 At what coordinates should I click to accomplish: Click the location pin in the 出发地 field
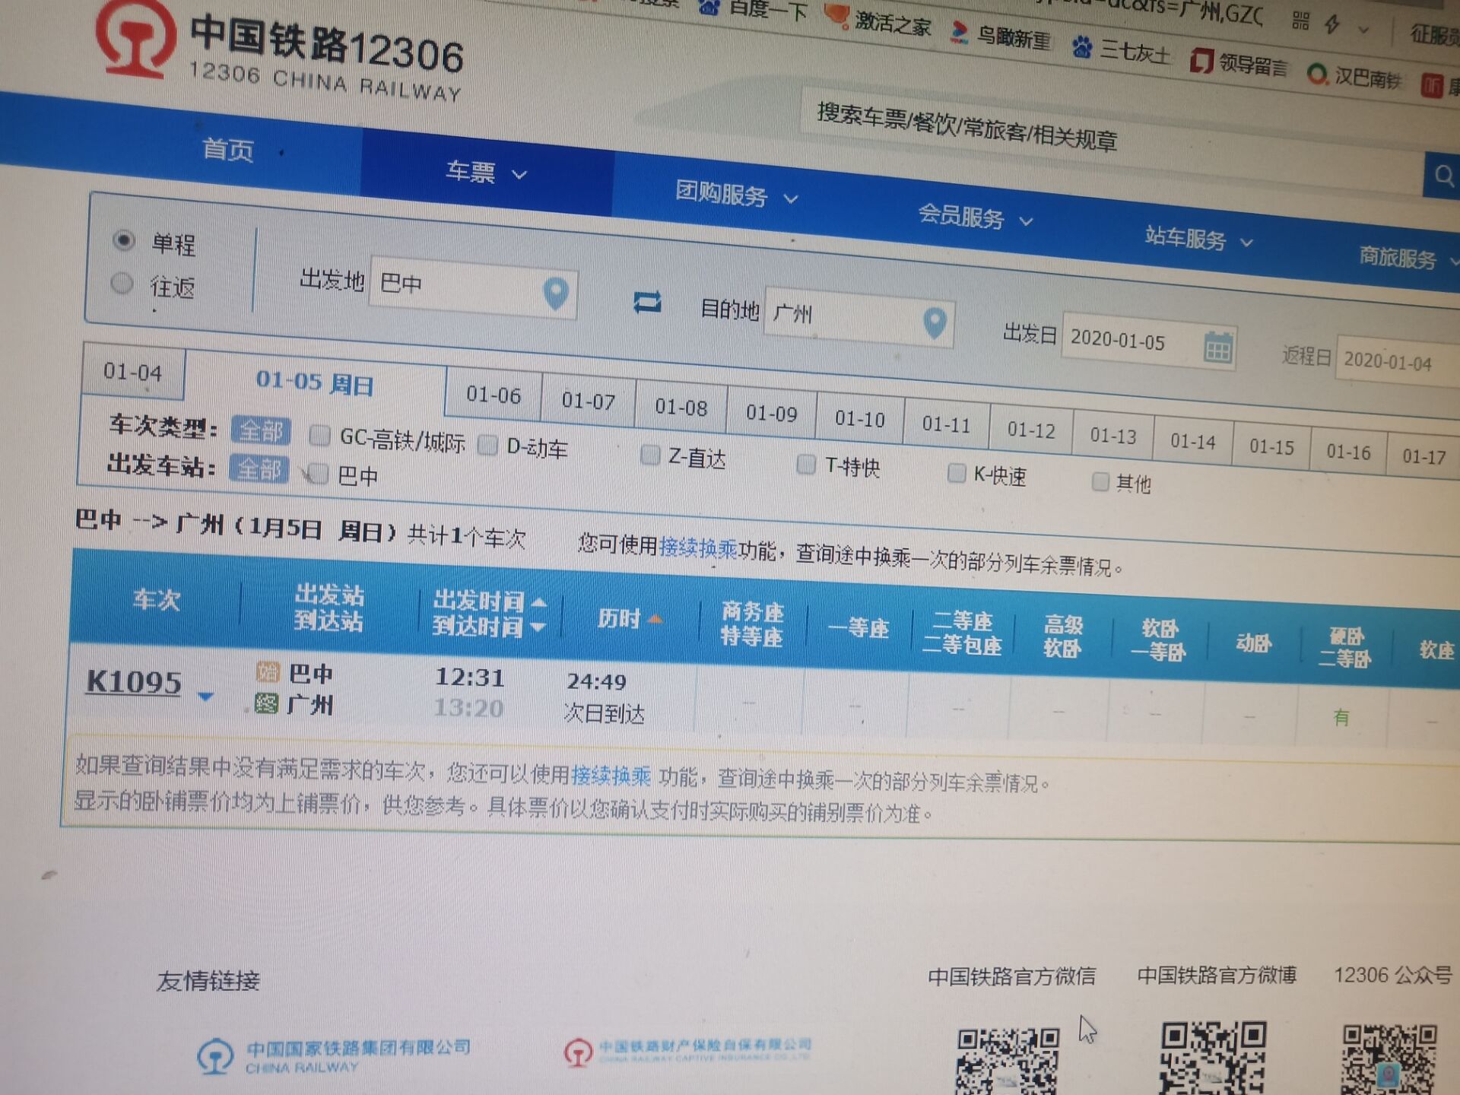556,294
